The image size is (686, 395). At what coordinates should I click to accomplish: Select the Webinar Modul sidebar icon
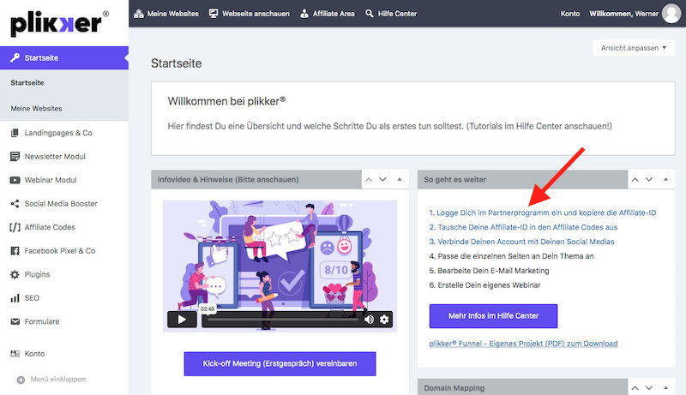pos(15,180)
